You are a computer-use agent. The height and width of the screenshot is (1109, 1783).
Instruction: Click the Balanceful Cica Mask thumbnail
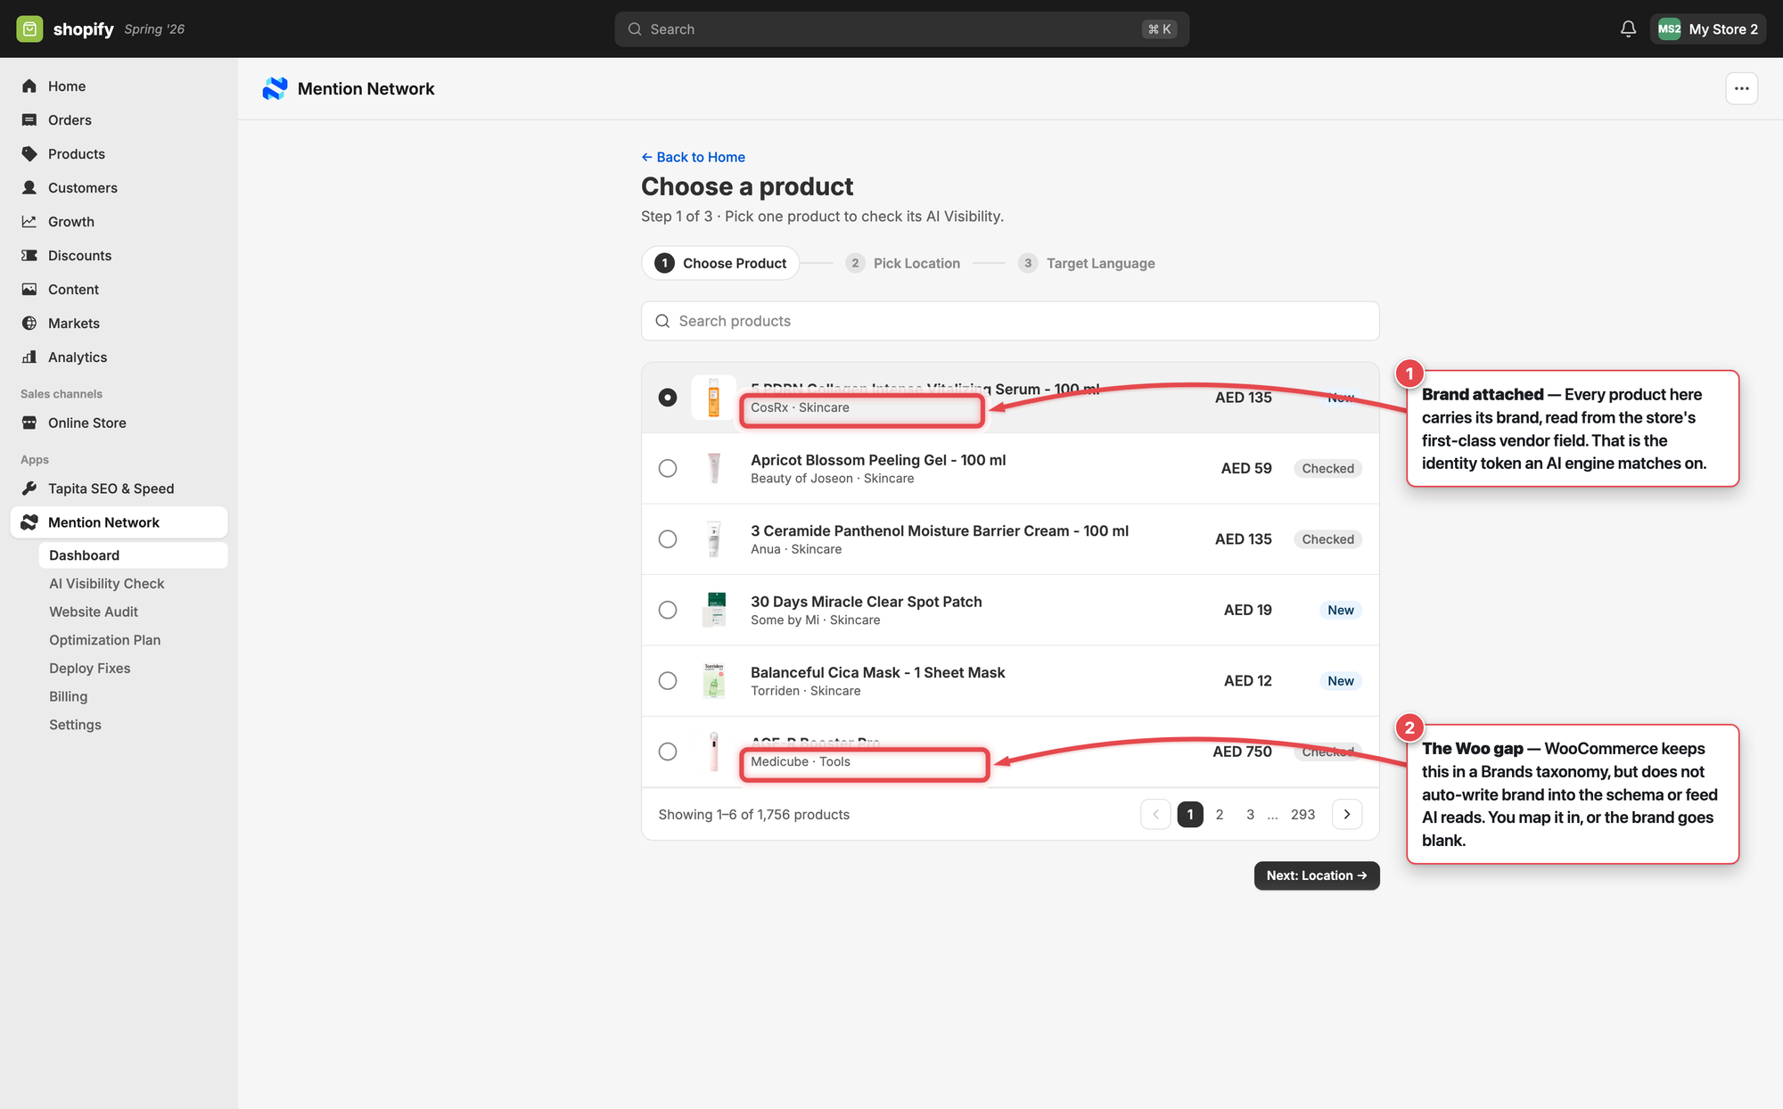pyautogui.click(x=713, y=681)
